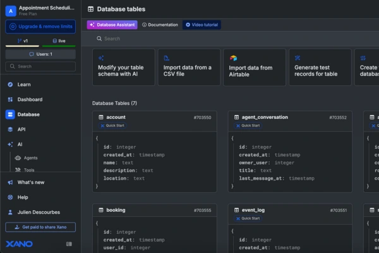Click the upgrade star icon
379x253 pixels.
pyautogui.click(x=13, y=27)
